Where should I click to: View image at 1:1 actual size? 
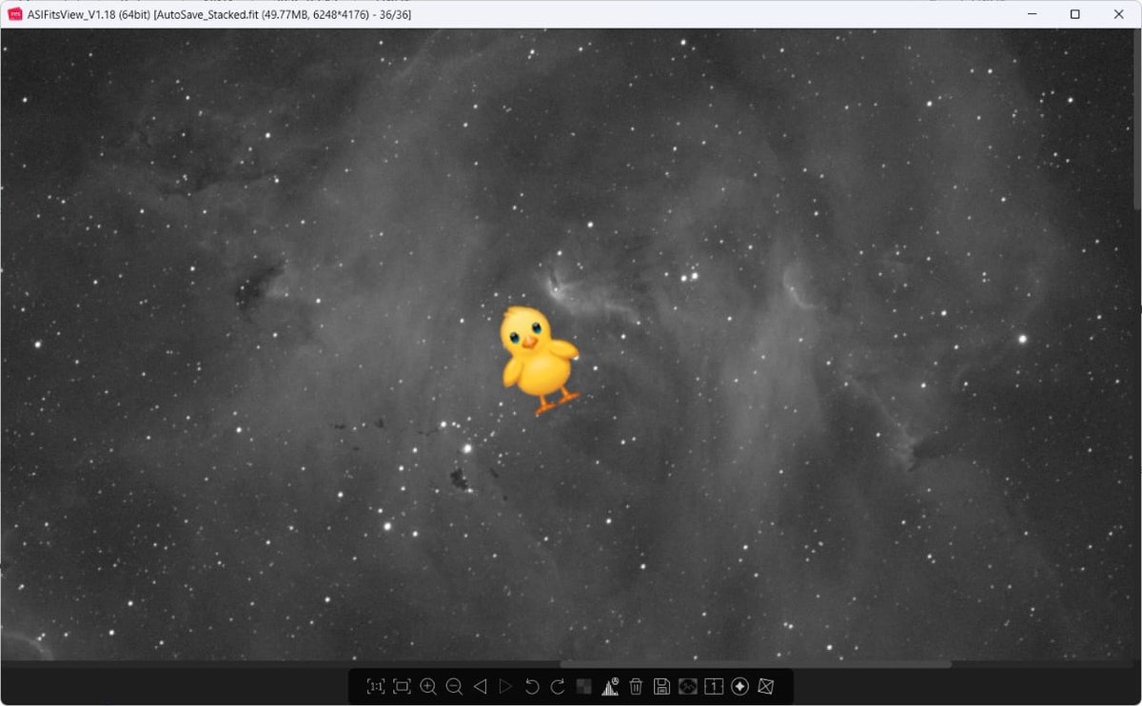(x=376, y=686)
